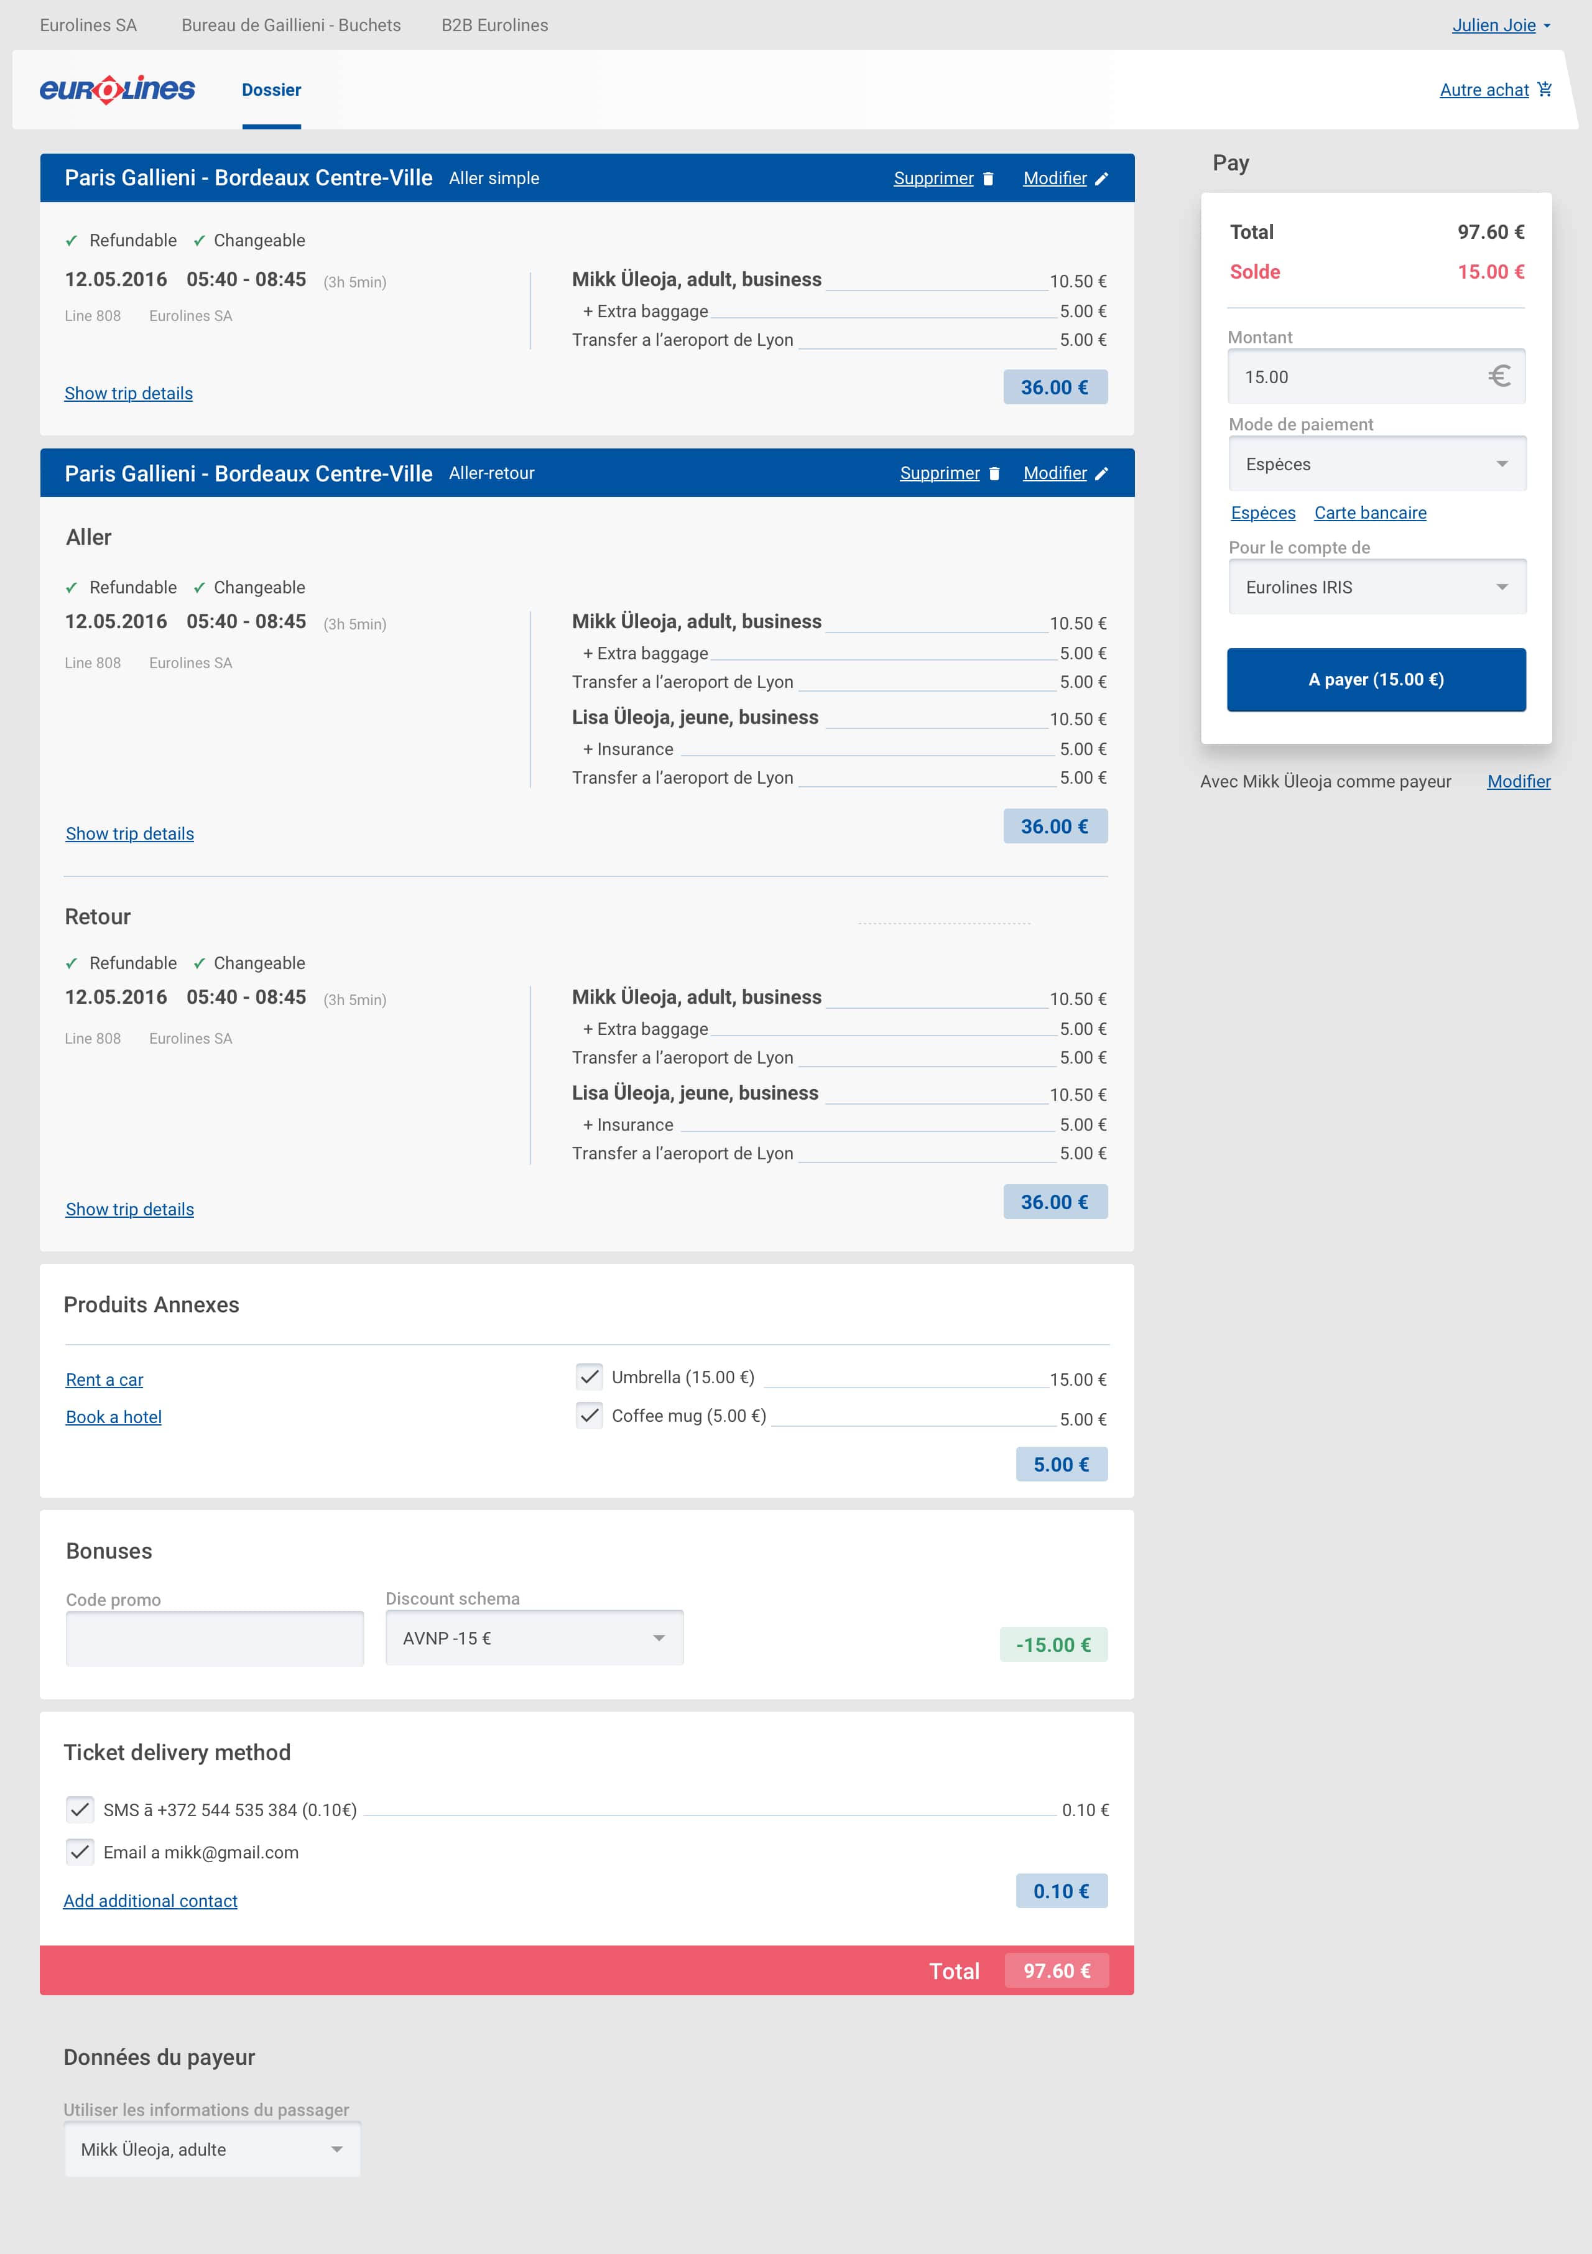Click the 36.00 € subtotal of Retour section
Viewport: 1592px width, 2254px height.
pos(1055,1202)
